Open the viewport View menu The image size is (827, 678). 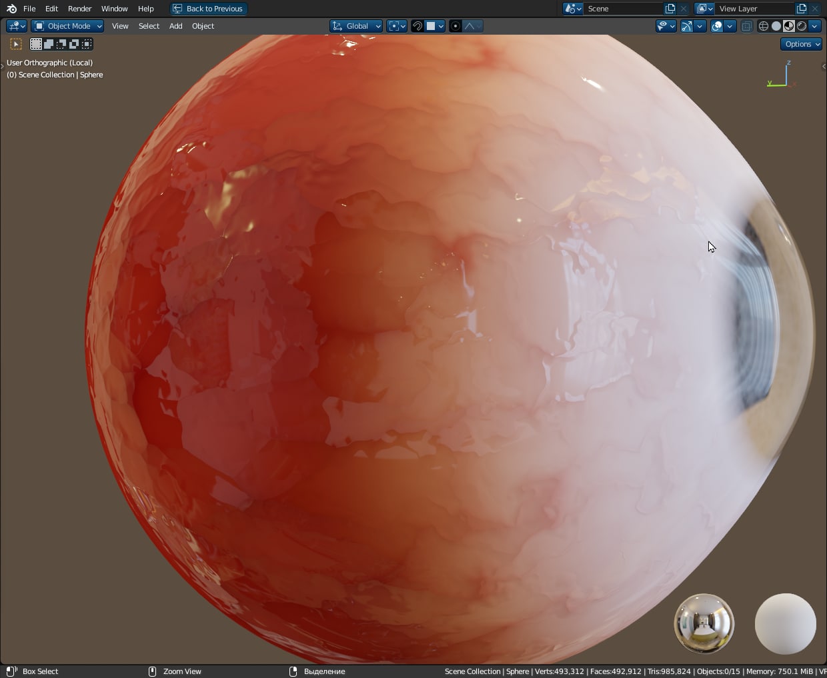tap(120, 26)
